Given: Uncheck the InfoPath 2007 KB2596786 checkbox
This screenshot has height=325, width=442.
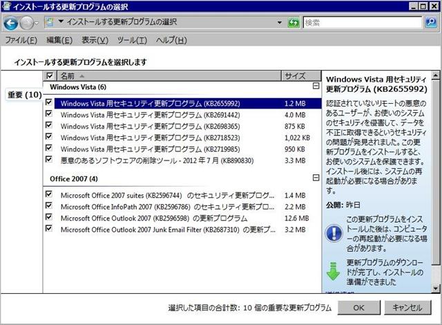Looking at the screenshot, I should (49, 205).
